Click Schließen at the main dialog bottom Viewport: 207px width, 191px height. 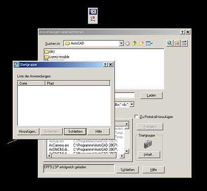coord(128,170)
